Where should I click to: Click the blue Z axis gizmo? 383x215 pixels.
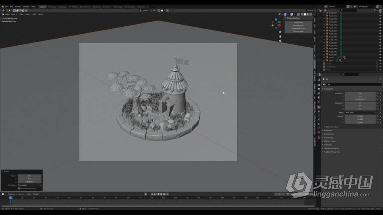[276, 19]
